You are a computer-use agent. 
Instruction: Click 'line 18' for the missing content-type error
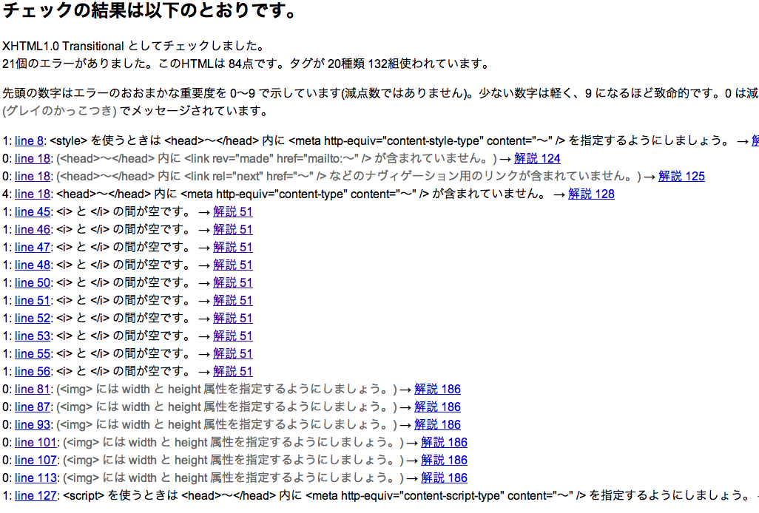pos(33,194)
